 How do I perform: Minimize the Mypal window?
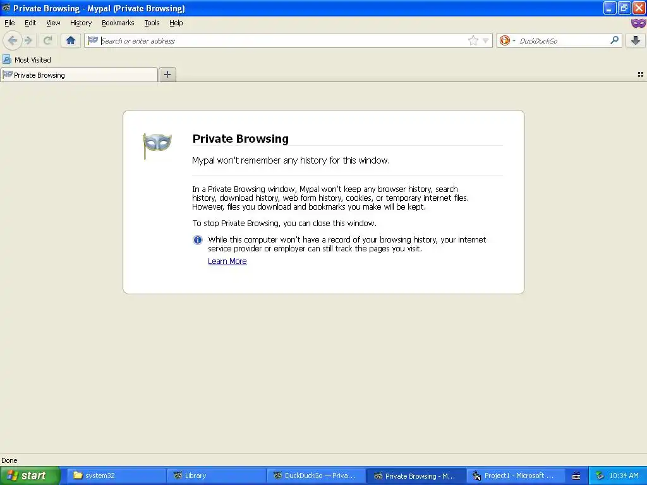610,8
